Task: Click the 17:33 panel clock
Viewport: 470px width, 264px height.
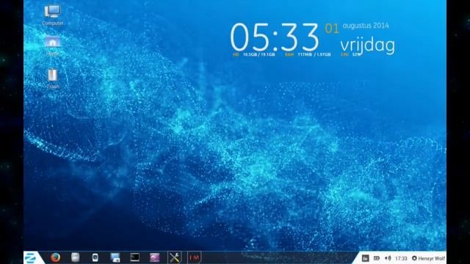Action: (401, 258)
